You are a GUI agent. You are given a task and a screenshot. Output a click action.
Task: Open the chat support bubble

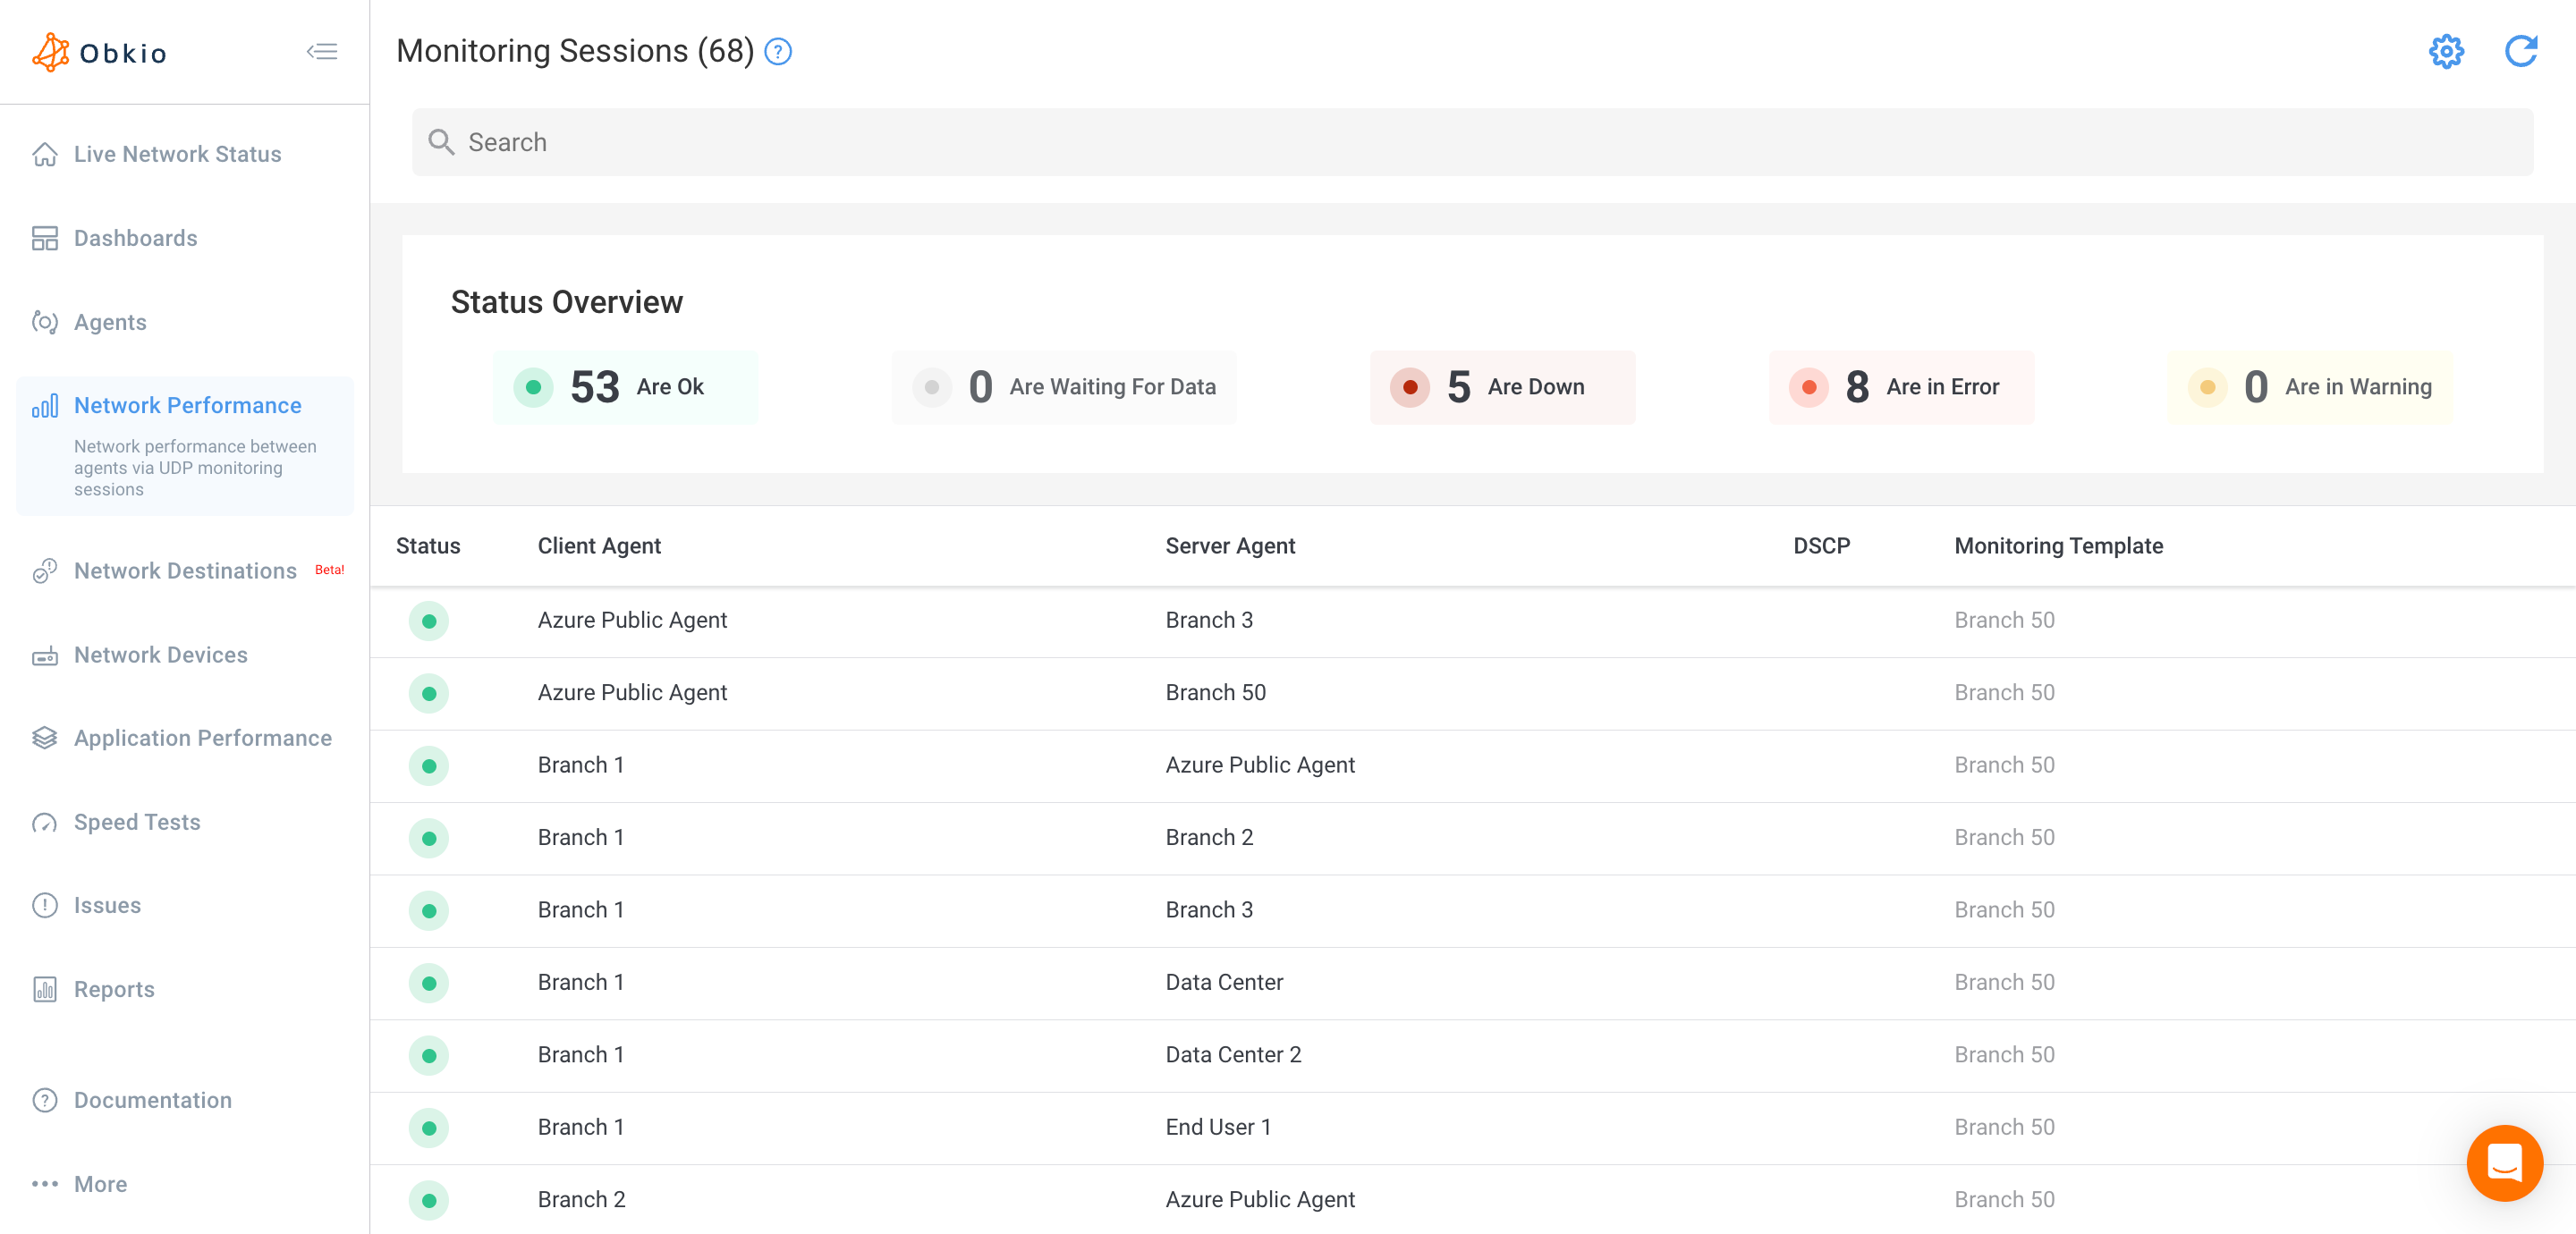[x=2505, y=1163]
